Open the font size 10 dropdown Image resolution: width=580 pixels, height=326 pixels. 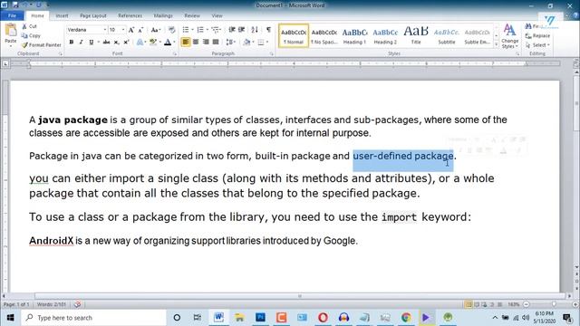[x=123, y=30]
